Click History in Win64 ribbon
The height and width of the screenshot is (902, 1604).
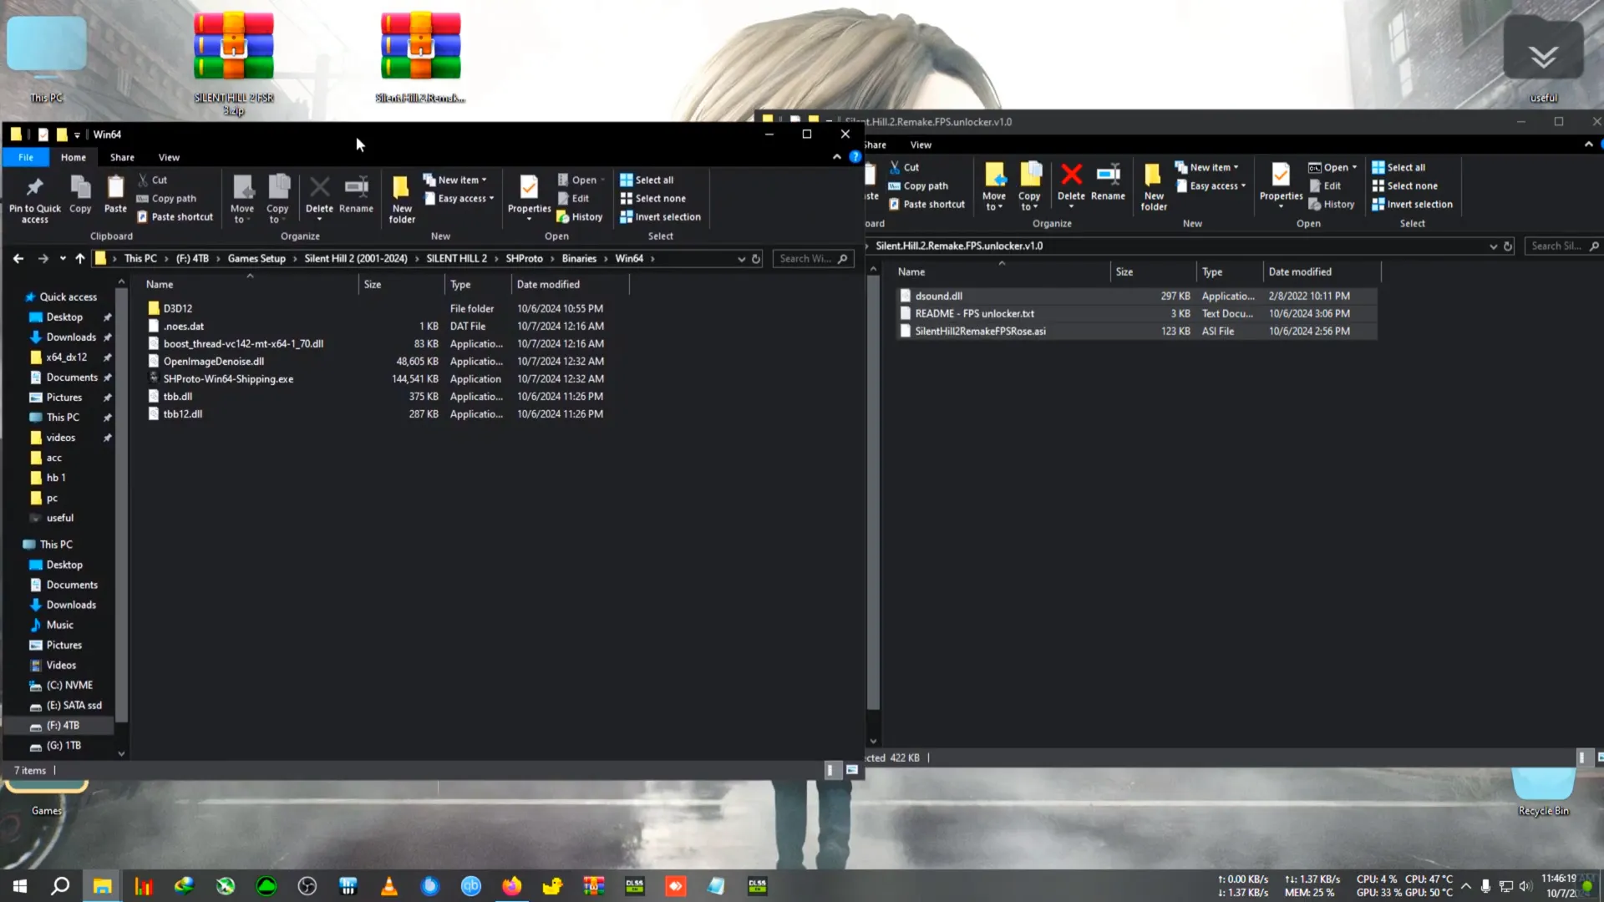(580, 217)
